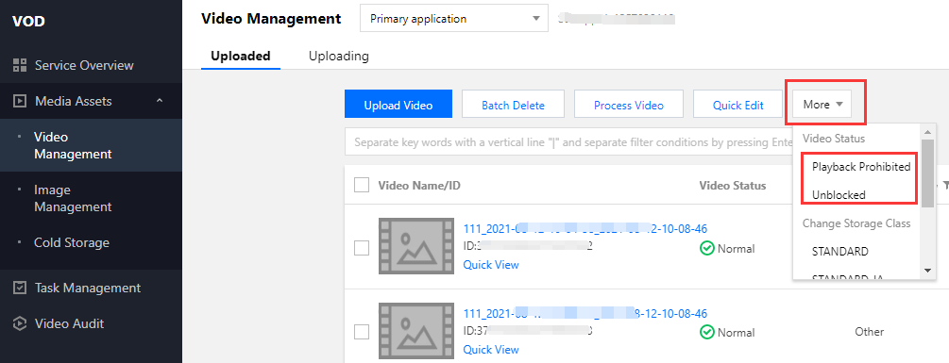Switch to the Uploading tab
The height and width of the screenshot is (363, 949).
point(339,57)
